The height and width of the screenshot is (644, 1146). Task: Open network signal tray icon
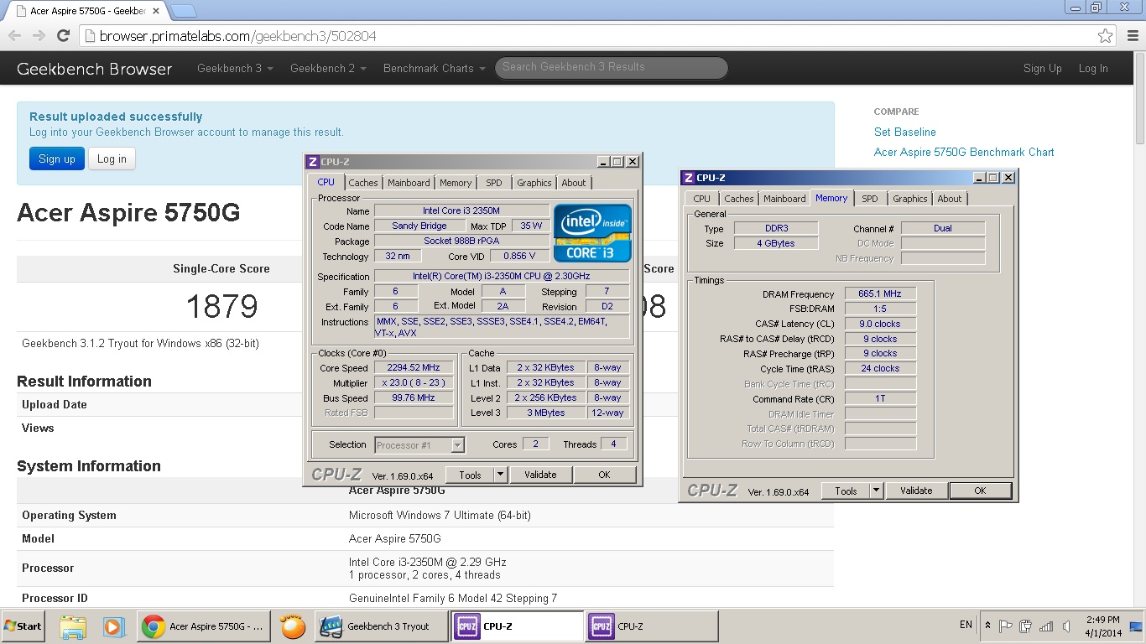[1045, 626]
